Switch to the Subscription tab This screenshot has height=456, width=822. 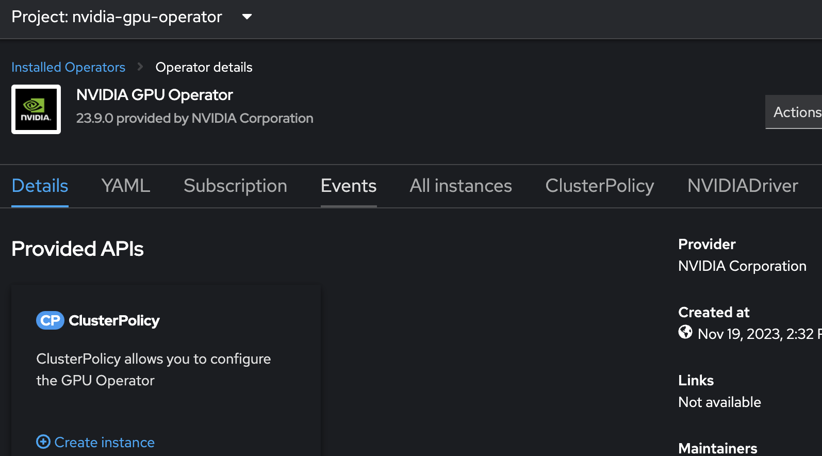235,186
